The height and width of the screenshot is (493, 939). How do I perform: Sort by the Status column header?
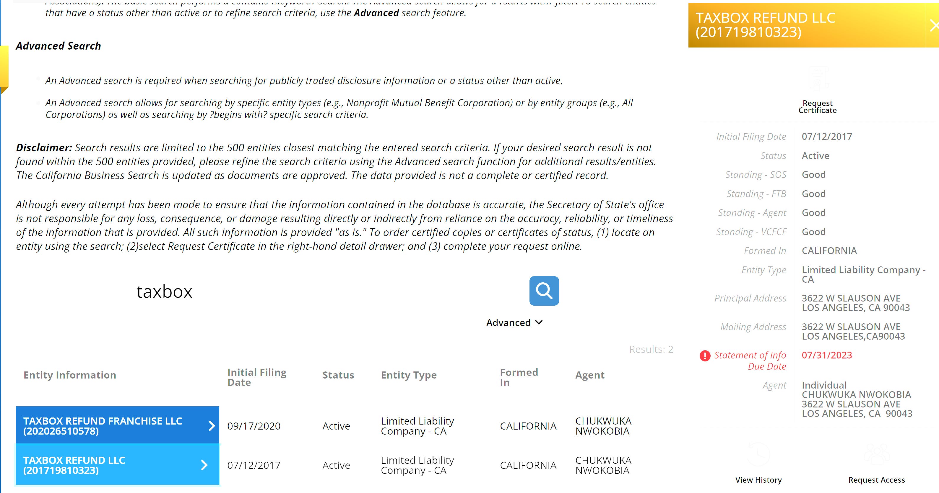point(338,375)
